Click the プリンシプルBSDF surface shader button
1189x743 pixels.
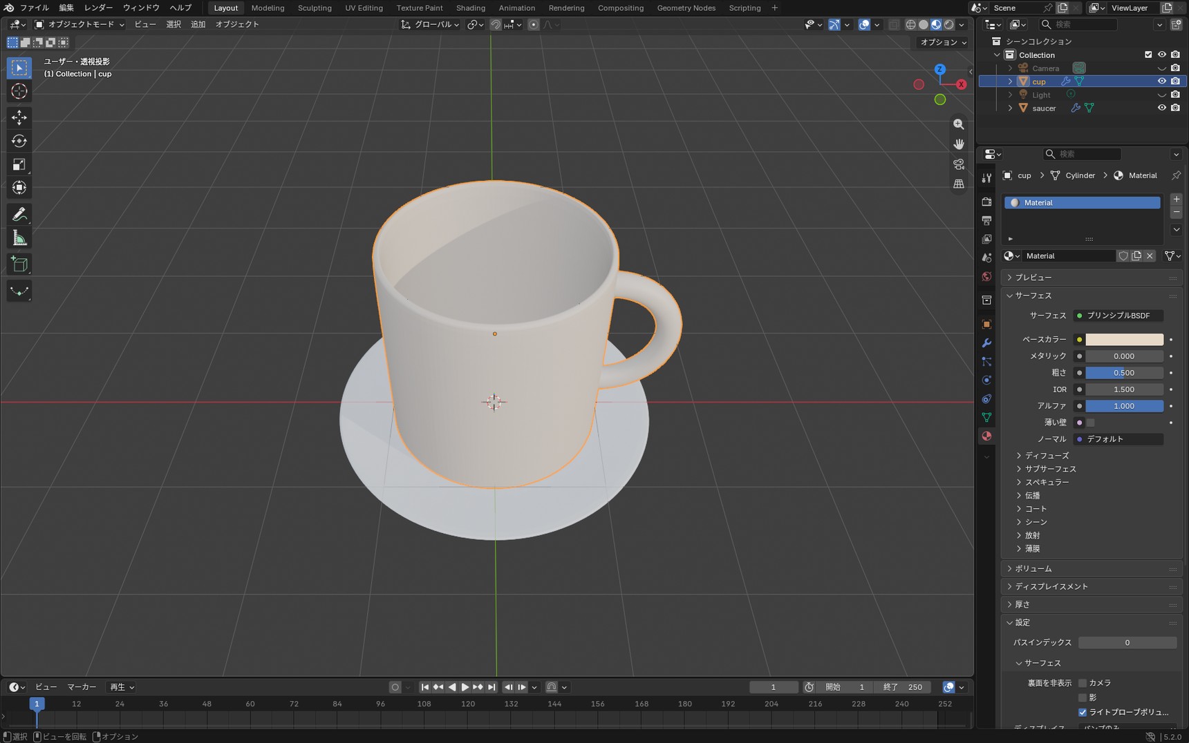pyautogui.click(x=1118, y=316)
